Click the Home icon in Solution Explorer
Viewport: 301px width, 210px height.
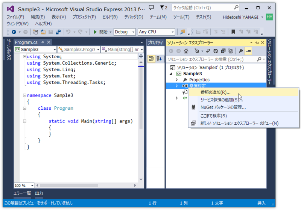(x=186, y=51)
